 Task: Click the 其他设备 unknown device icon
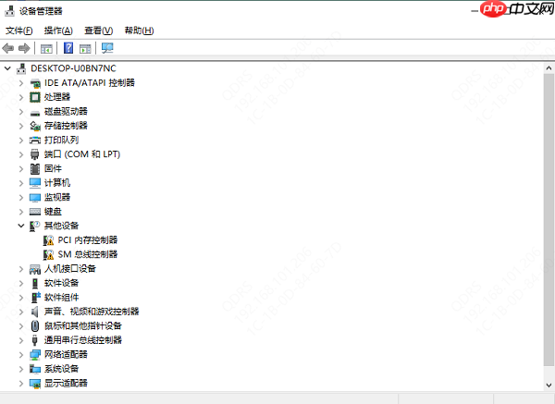(x=35, y=226)
